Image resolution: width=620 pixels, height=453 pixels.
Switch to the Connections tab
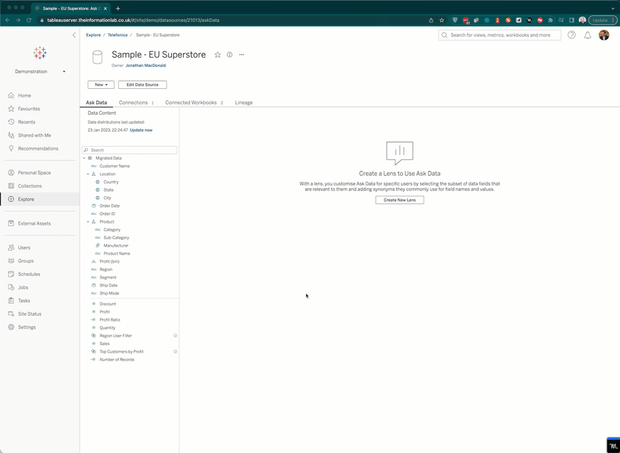point(136,103)
